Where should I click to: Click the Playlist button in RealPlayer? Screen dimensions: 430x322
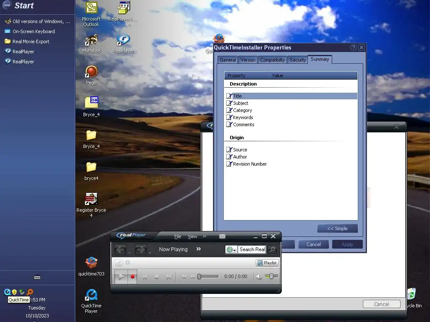267,263
